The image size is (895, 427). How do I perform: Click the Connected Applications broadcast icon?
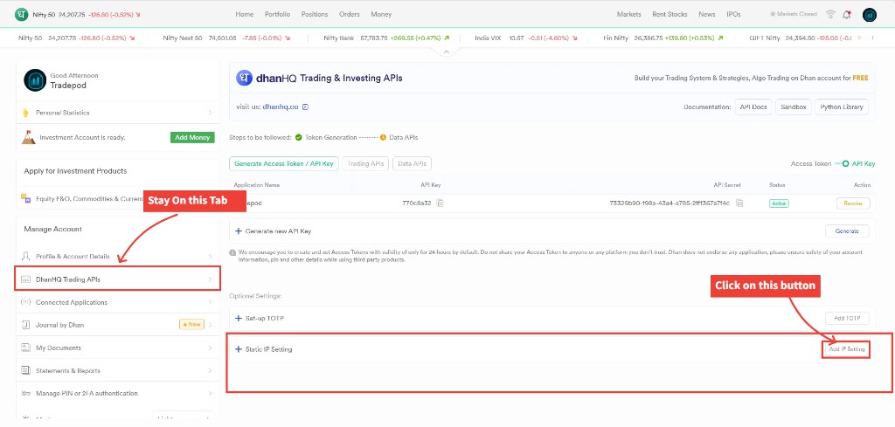point(25,302)
